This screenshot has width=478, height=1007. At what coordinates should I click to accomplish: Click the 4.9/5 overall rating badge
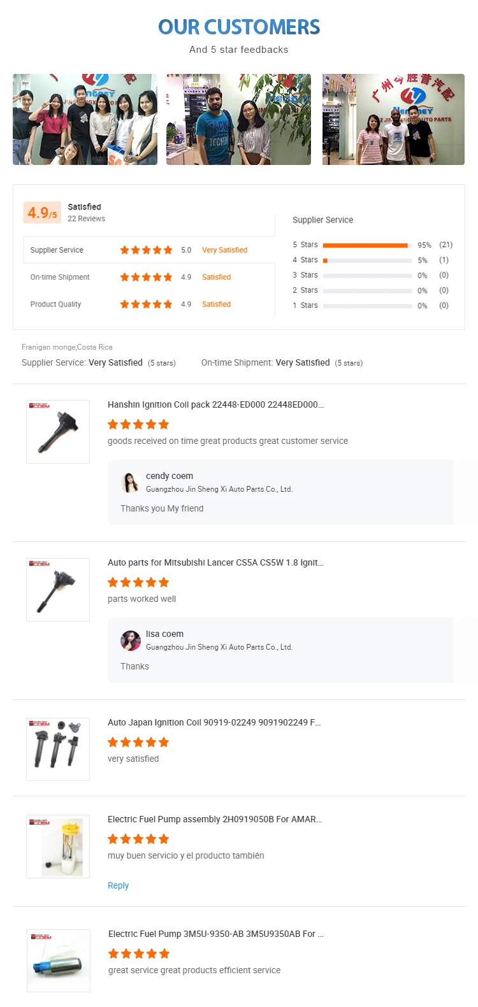42,213
